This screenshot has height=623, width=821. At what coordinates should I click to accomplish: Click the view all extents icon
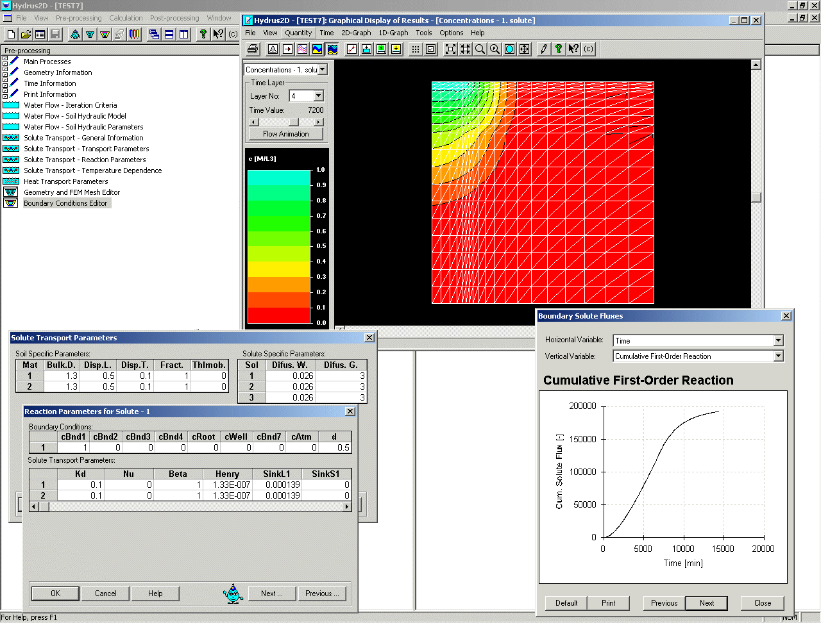pos(450,49)
